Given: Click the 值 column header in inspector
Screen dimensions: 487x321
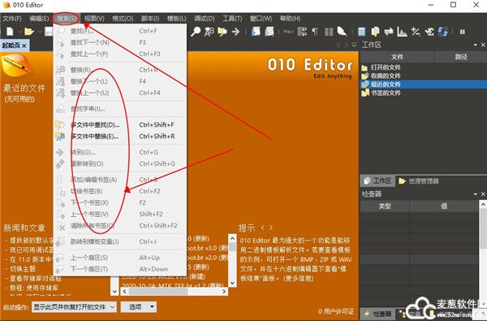Looking at the screenshot, I should (444, 206).
